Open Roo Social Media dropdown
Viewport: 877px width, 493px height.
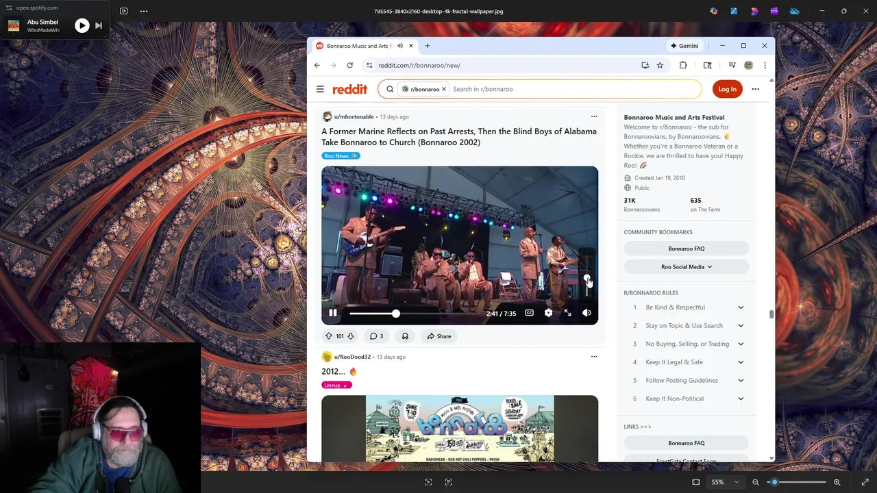[x=687, y=267]
